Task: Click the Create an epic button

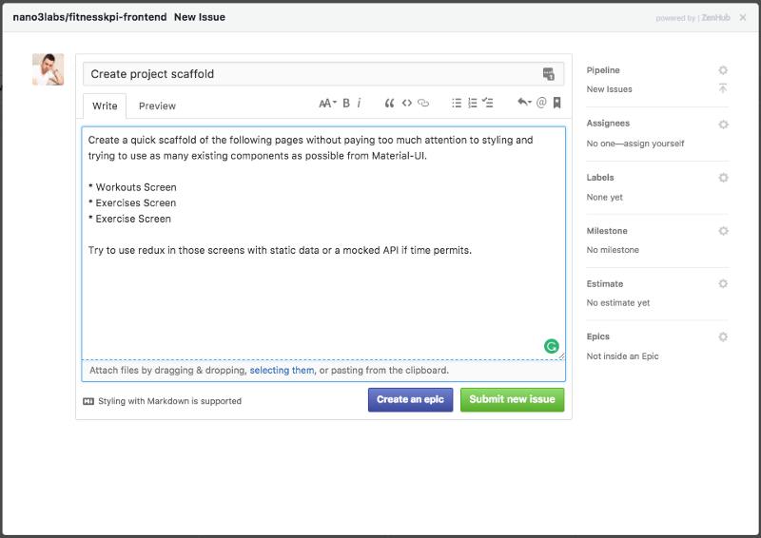Action: 410,400
